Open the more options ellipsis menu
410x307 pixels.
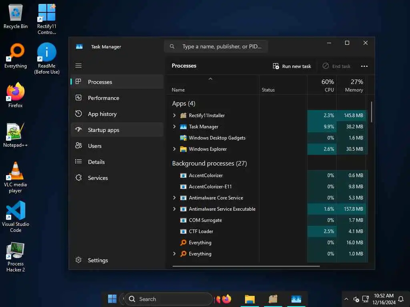coord(364,66)
